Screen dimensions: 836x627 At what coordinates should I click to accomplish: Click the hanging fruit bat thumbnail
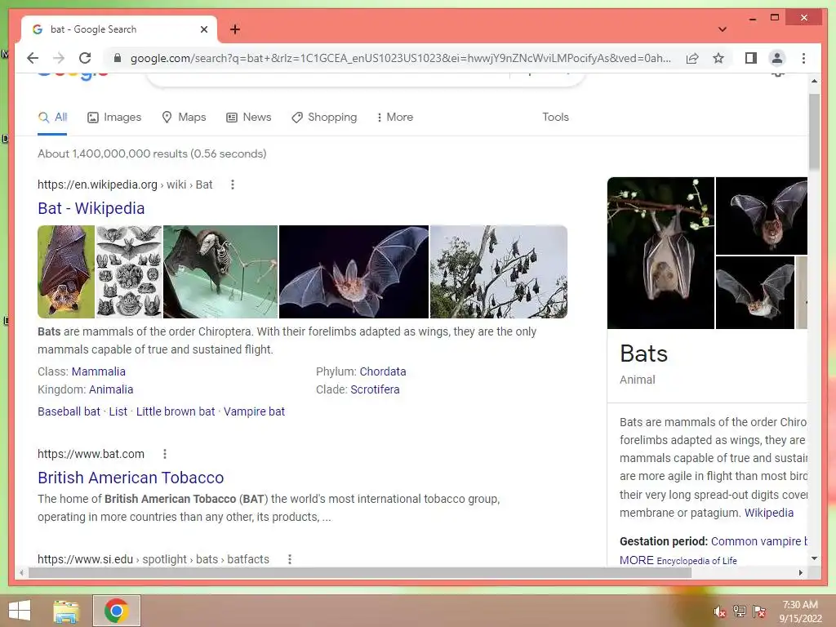click(x=66, y=272)
